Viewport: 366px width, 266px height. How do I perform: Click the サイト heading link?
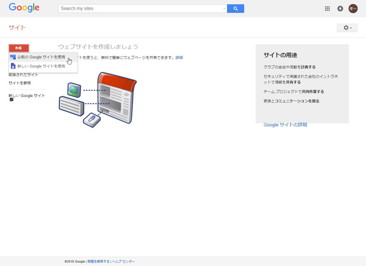tap(17, 27)
